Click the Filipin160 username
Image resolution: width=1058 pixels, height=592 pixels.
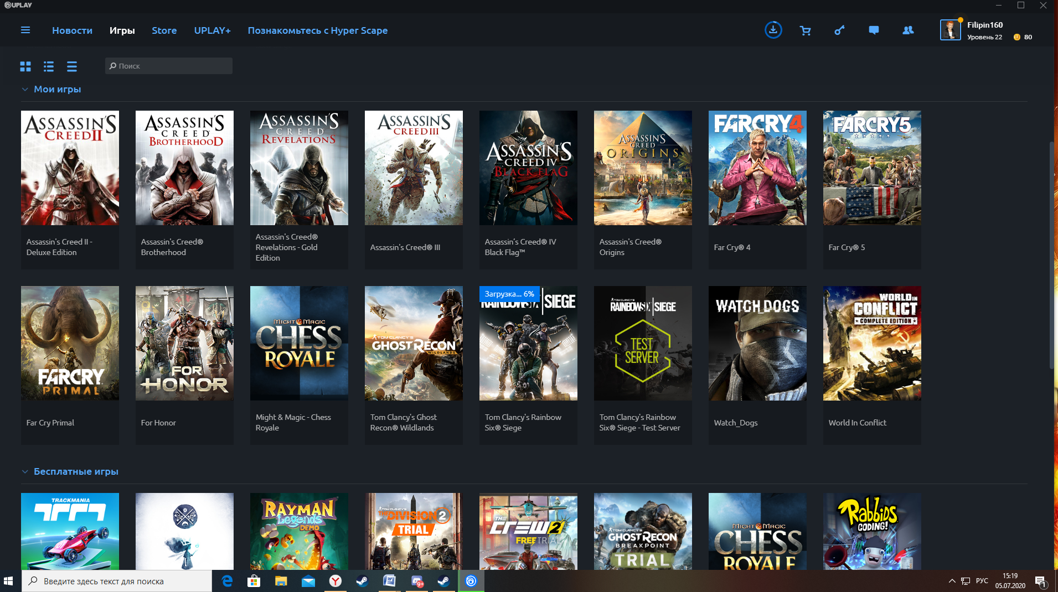pos(984,25)
